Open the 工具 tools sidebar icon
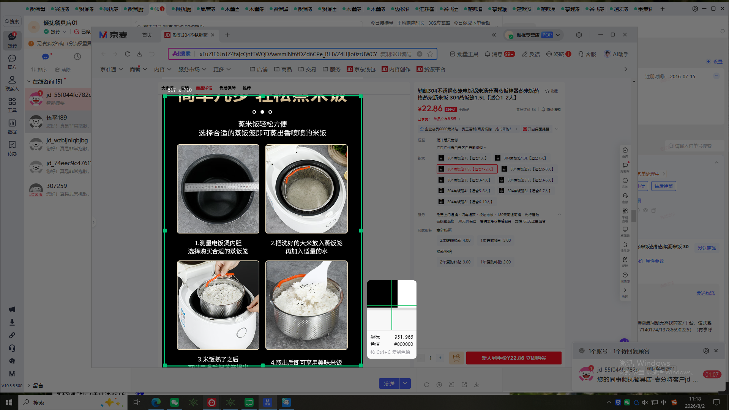 [12, 105]
